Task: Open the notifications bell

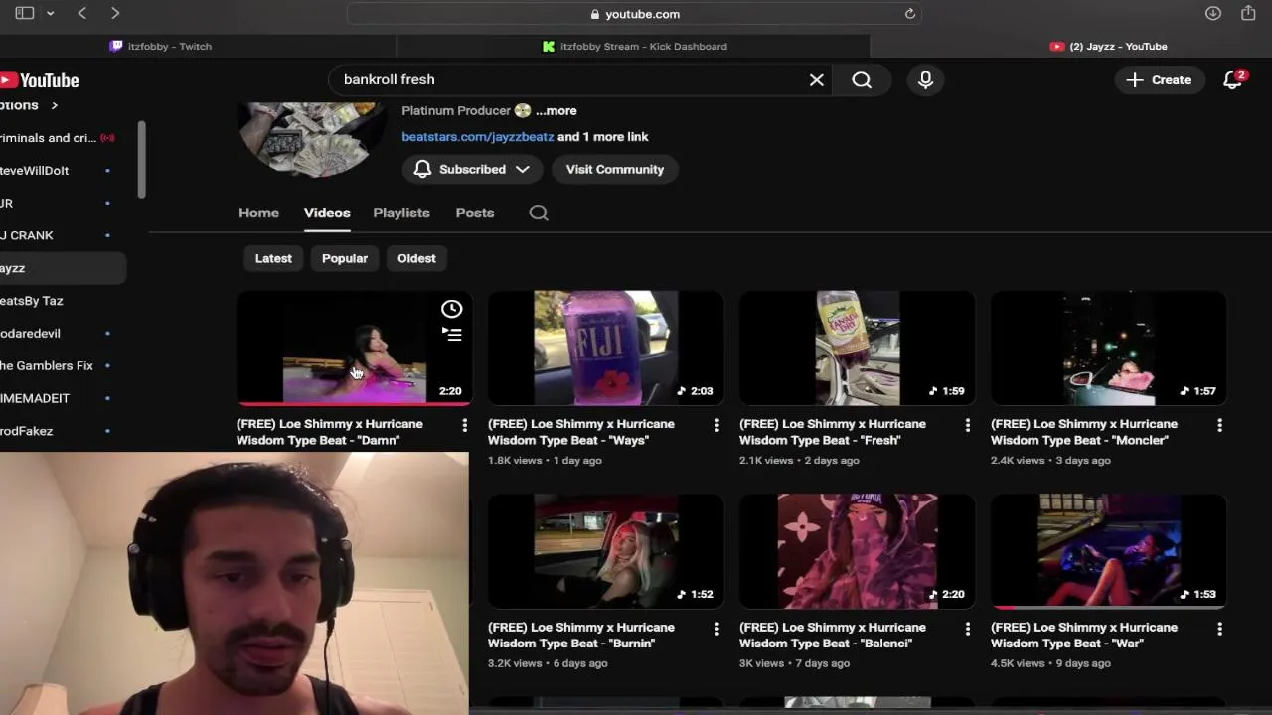Action: [x=1232, y=80]
